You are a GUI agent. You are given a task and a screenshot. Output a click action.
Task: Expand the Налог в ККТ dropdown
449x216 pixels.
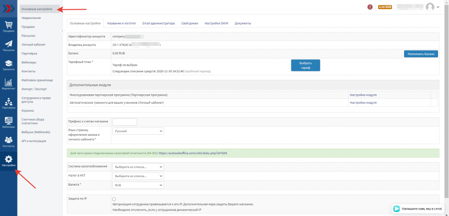click(138, 176)
